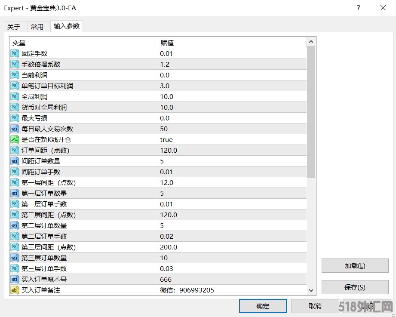Click the icon next to 全局利润

[15, 96]
